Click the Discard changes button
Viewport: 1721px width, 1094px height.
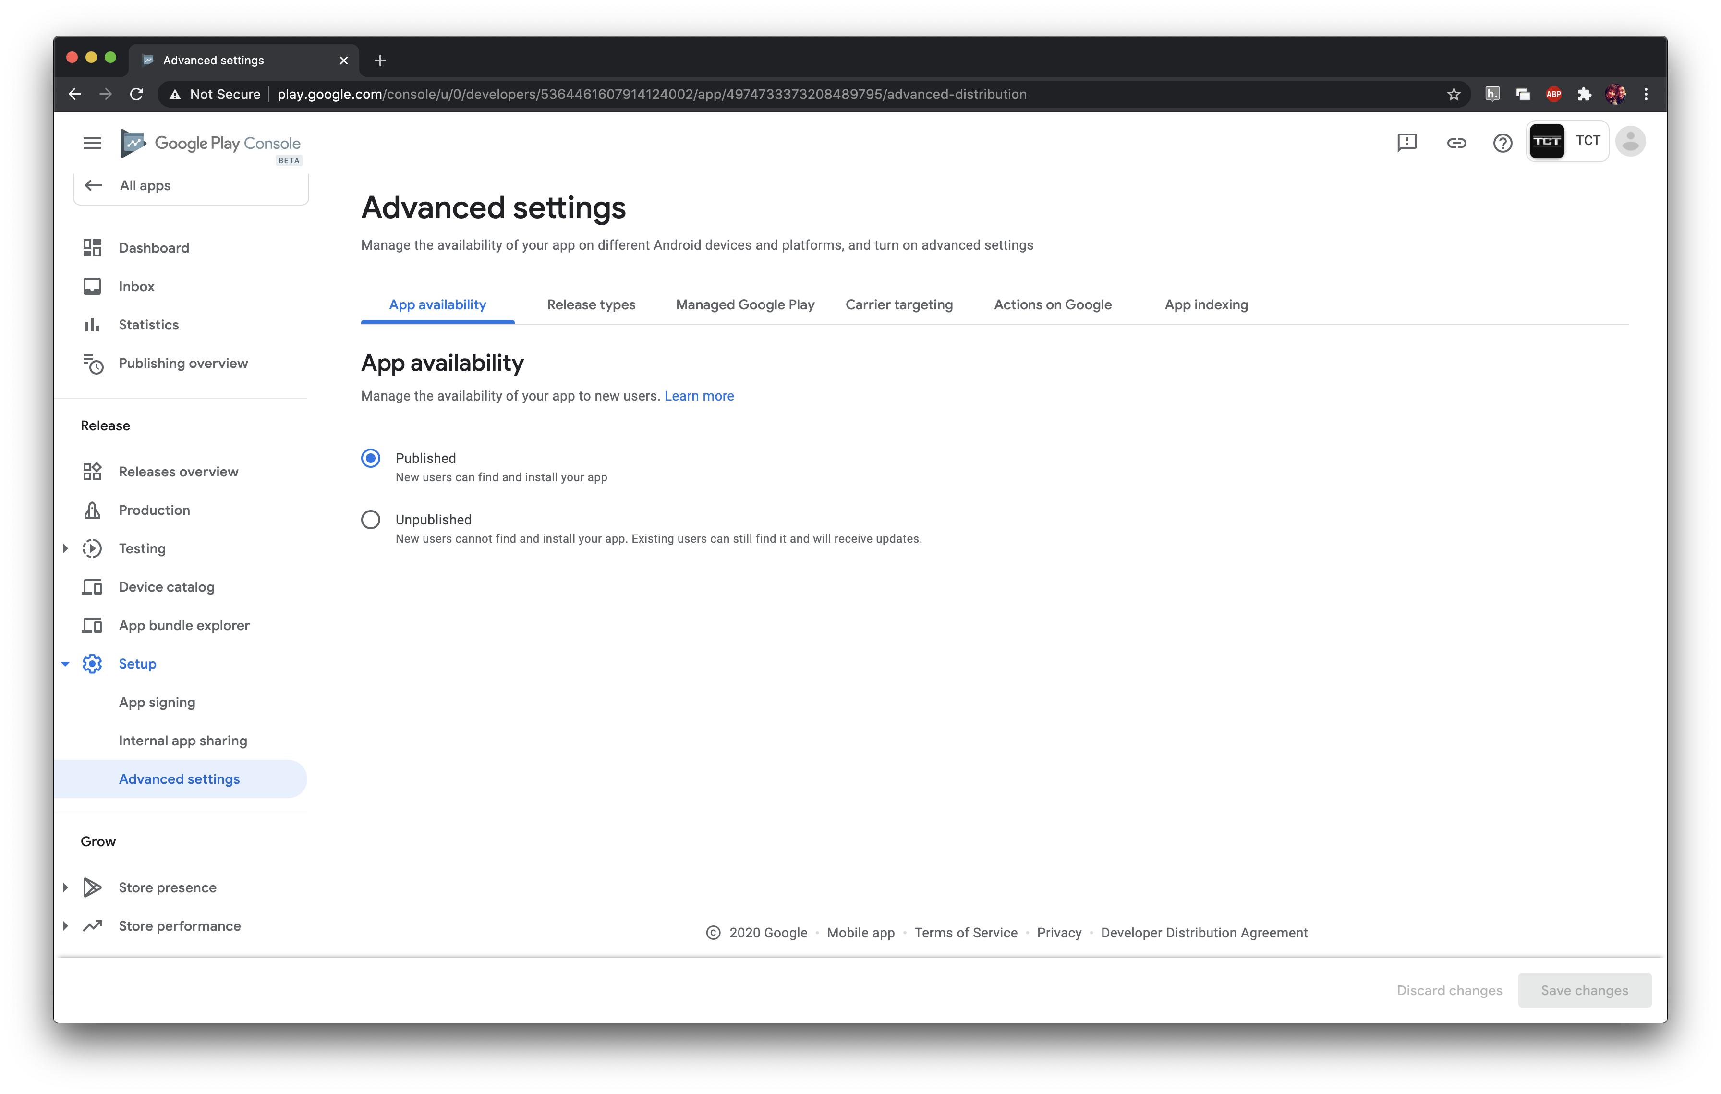(1449, 990)
